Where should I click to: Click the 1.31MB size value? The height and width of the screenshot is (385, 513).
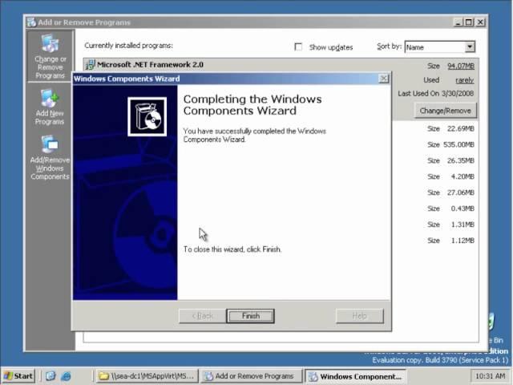tap(463, 225)
